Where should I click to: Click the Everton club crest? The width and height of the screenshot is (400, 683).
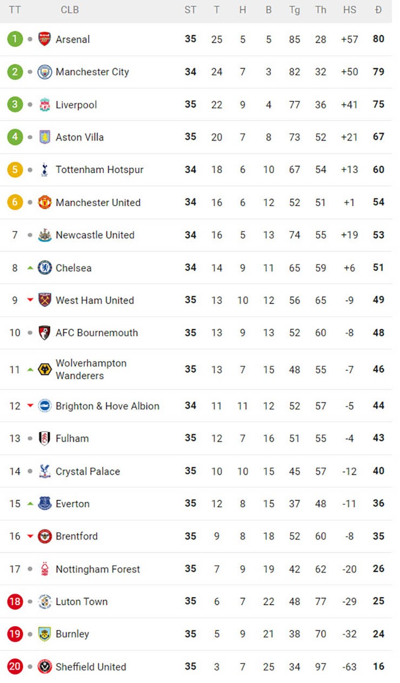[x=44, y=503]
